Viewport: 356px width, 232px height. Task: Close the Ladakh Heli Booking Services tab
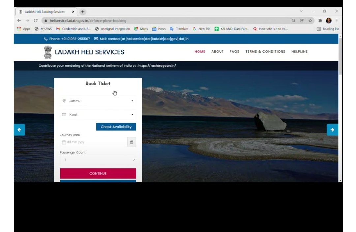(x=73, y=12)
